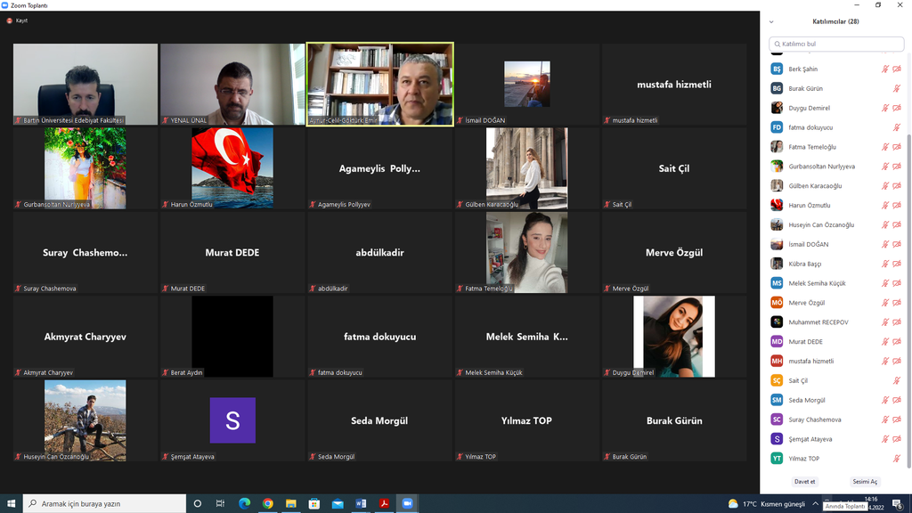Image resolution: width=912 pixels, height=513 pixels.
Task: Open Windows Action Center notifications
Action: click(x=898, y=504)
